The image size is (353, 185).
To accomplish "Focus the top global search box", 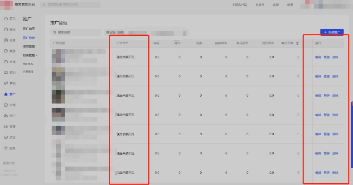I will point(70,5).
